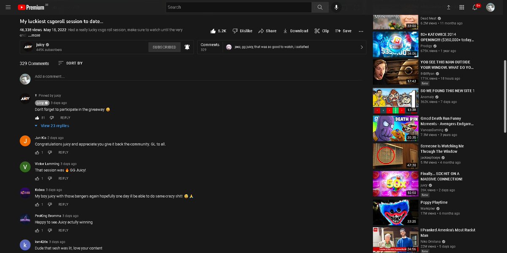507x253 pixels.
Task: Reply to juicy's pinned comment
Action: click(65, 118)
